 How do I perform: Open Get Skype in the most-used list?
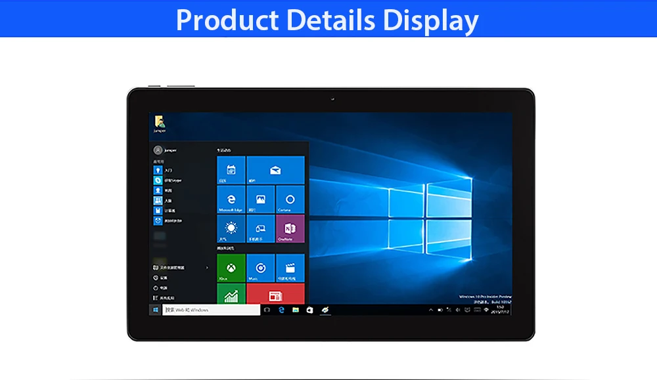(168, 180)
